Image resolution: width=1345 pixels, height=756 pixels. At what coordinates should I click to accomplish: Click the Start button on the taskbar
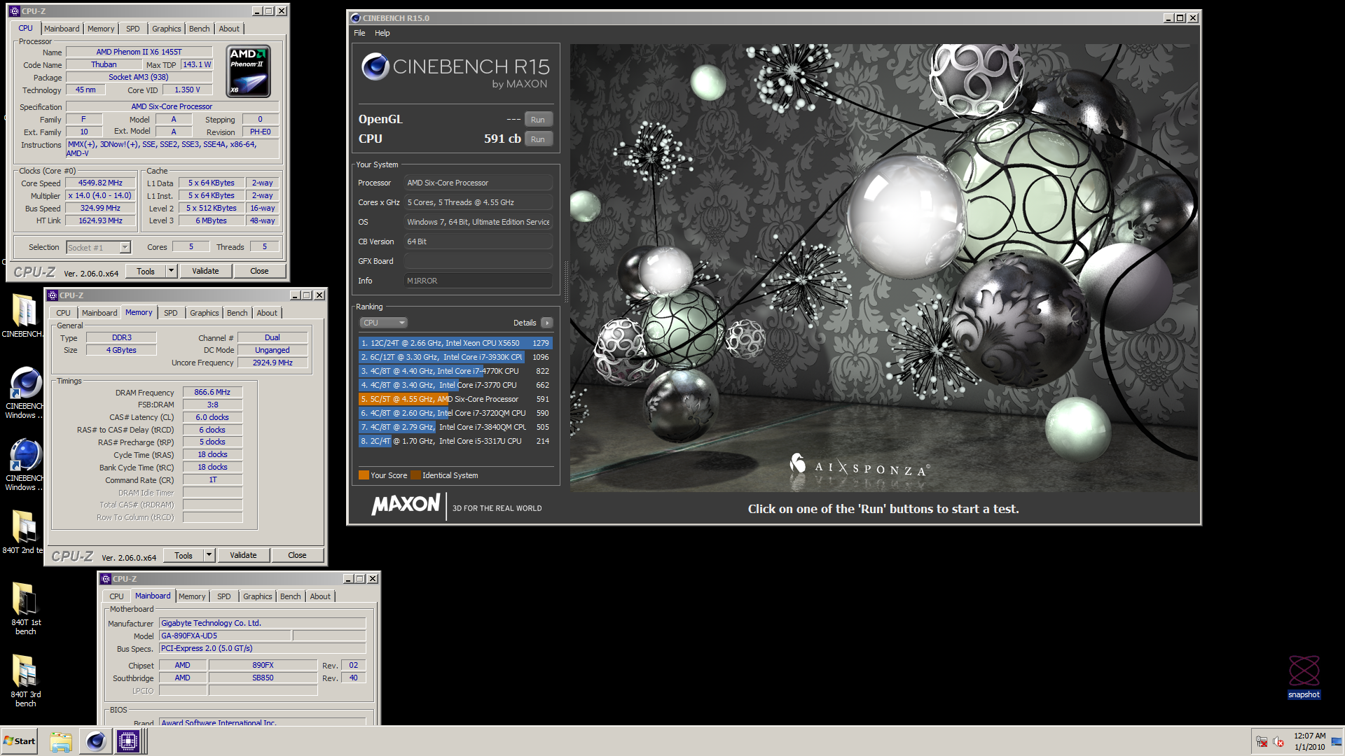click(20, 741)
